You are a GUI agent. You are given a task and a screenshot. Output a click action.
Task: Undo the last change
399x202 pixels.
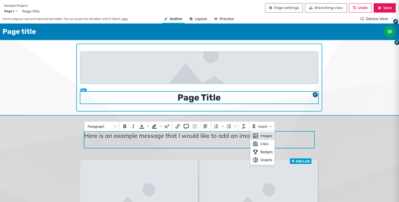pos(360,8)
